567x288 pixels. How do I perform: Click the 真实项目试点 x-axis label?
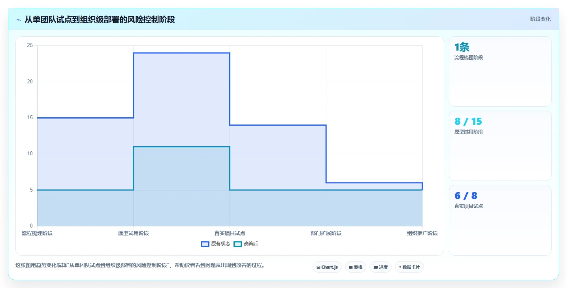[x=230, y=233]
